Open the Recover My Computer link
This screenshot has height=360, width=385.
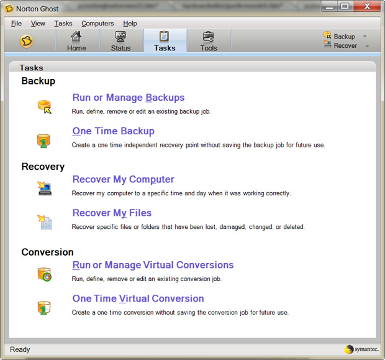click(x=123, y=180)
